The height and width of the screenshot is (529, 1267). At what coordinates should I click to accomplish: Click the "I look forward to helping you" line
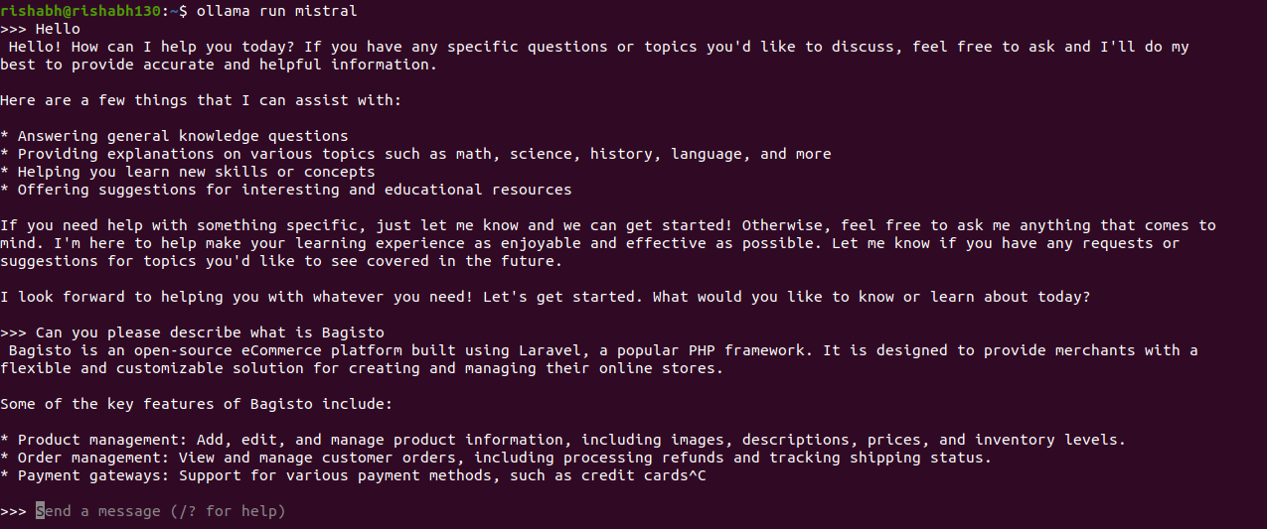546,297
